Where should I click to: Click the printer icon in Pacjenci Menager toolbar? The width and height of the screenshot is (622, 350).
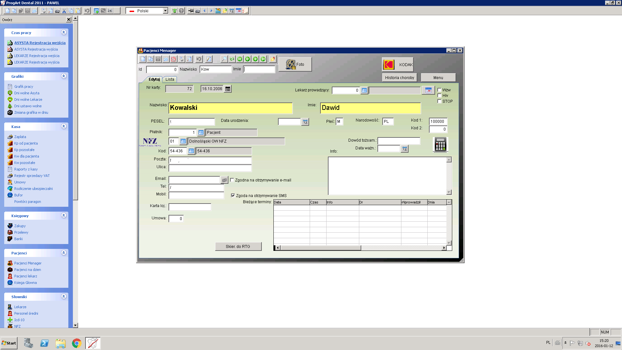tap(181, 59)
